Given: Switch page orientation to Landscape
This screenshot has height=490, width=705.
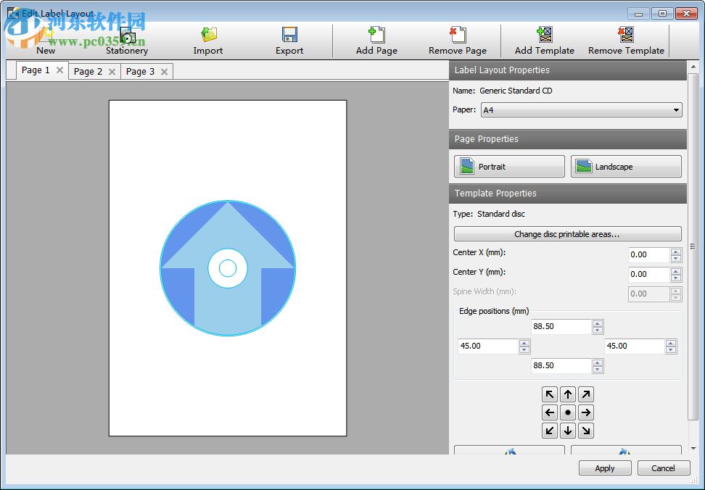Looking at the screenshot, I should (625, 166).
